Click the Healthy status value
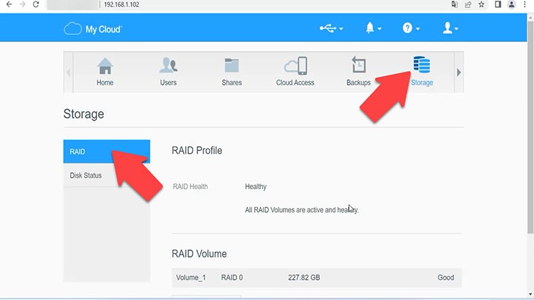Screen dimensions: 534x300 click(x=255, y=187)
